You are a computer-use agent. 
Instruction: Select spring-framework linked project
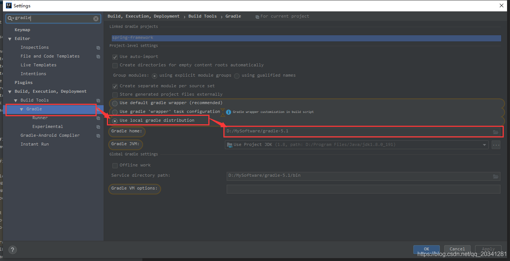tap(306, 38)
